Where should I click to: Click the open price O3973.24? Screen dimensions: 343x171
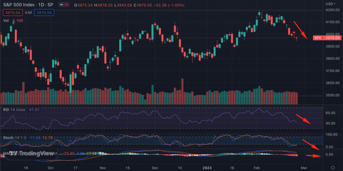(x=83, y=5)
